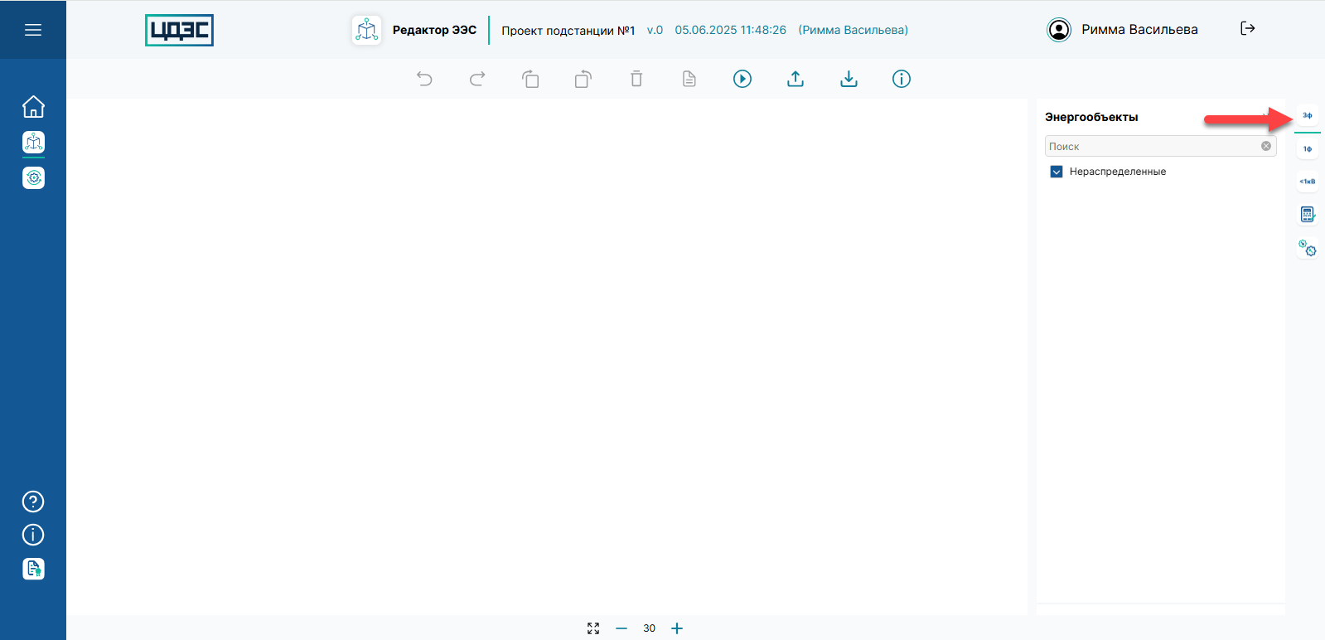Clear the search field with the X

coord(1266,146)
